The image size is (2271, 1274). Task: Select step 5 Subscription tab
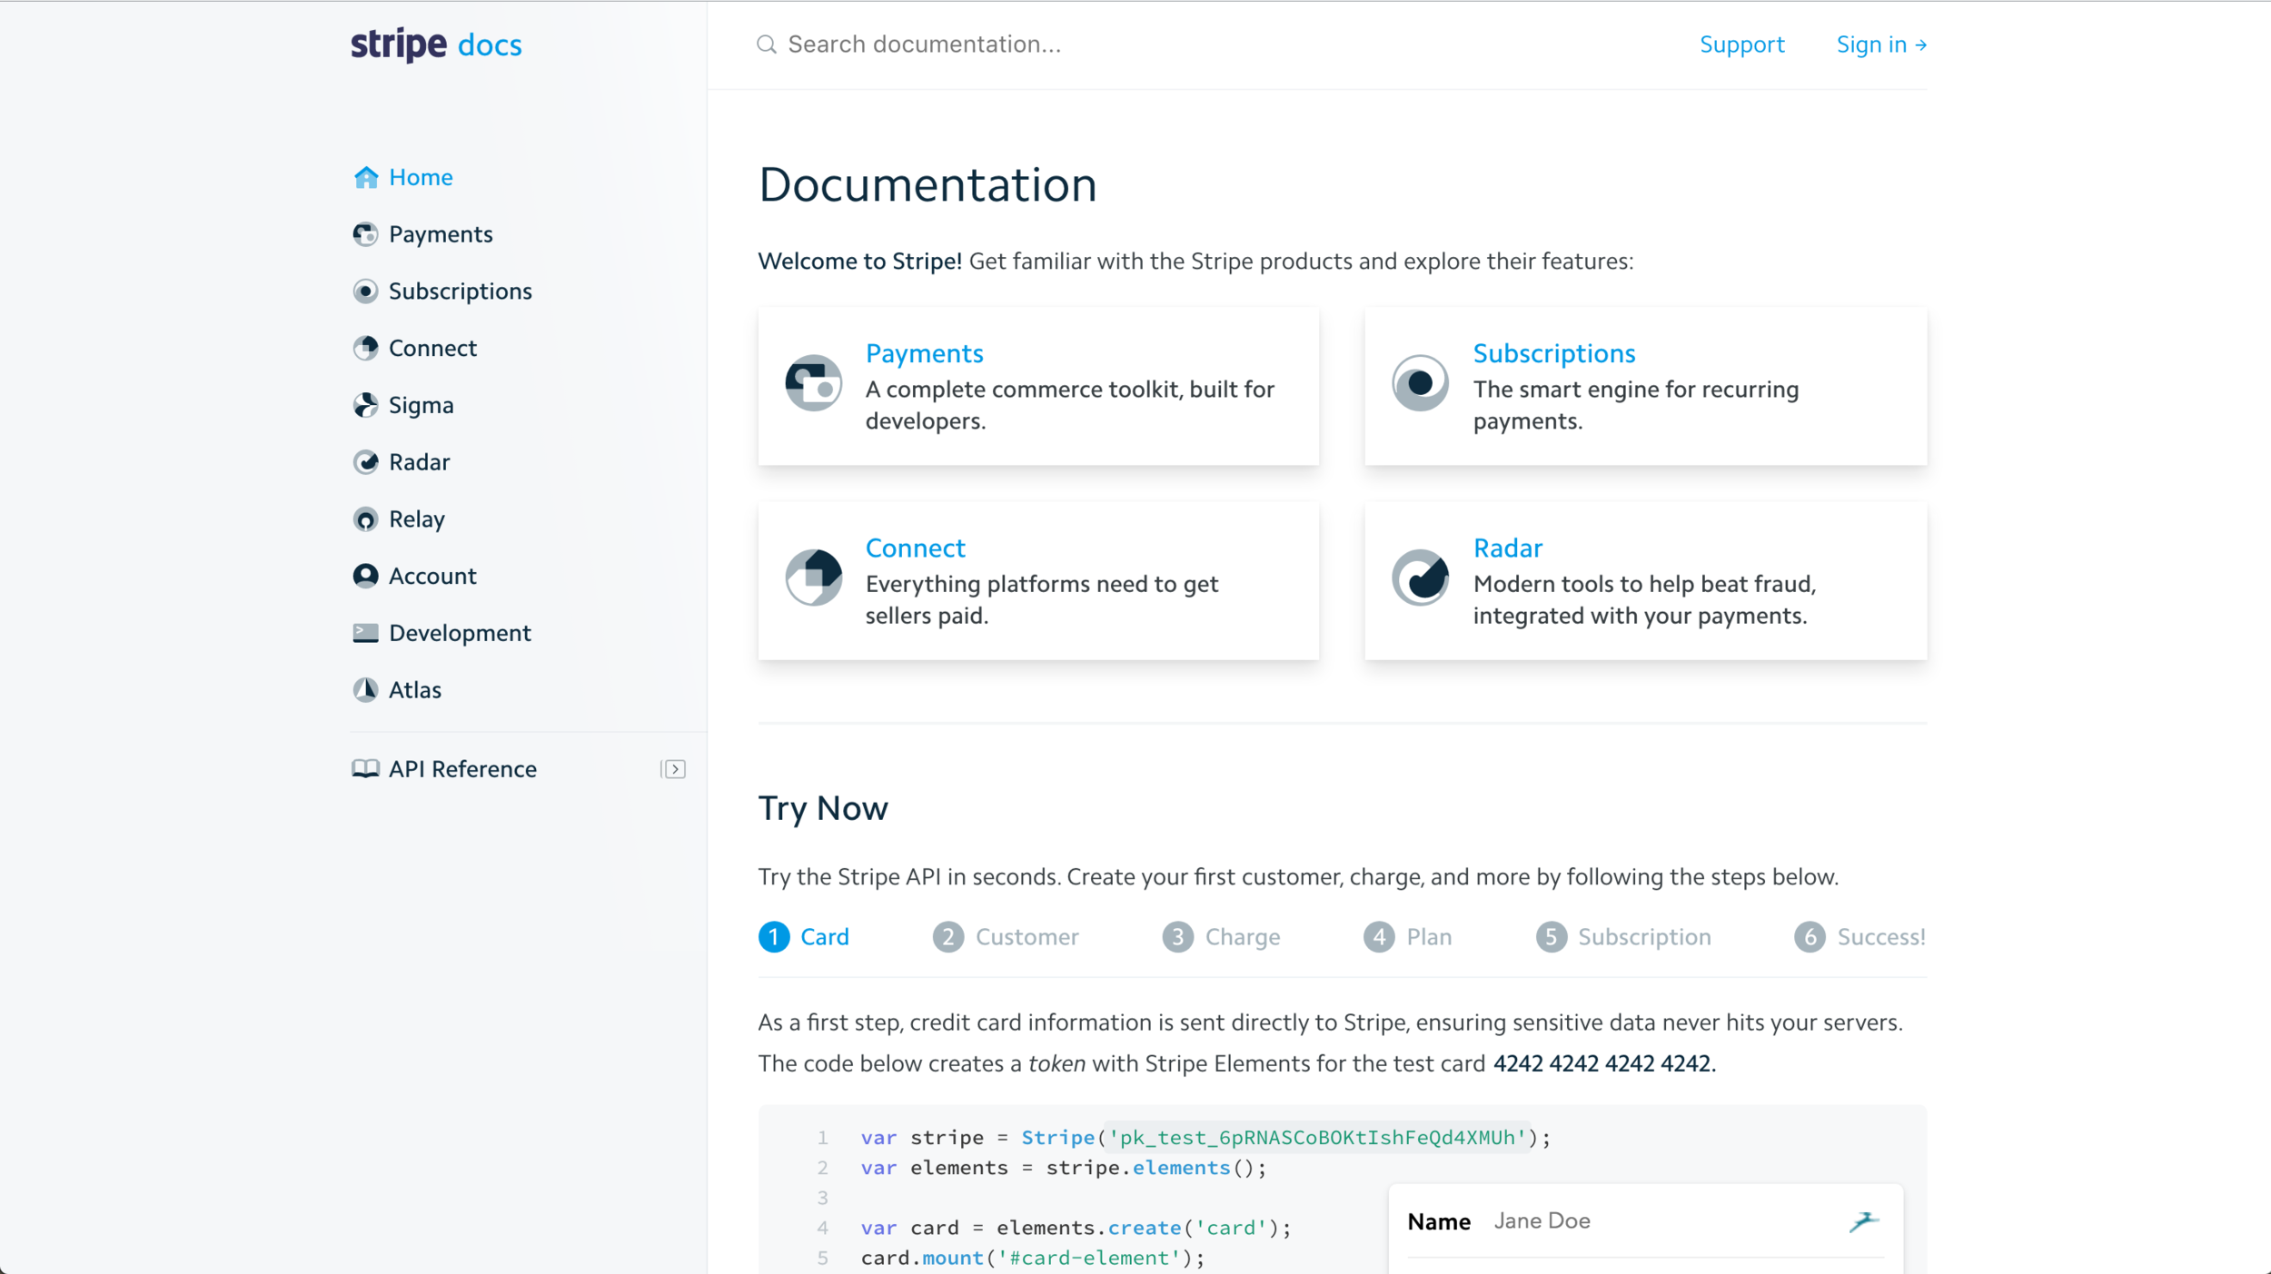pyautogui.click(x=1623, y=936)
